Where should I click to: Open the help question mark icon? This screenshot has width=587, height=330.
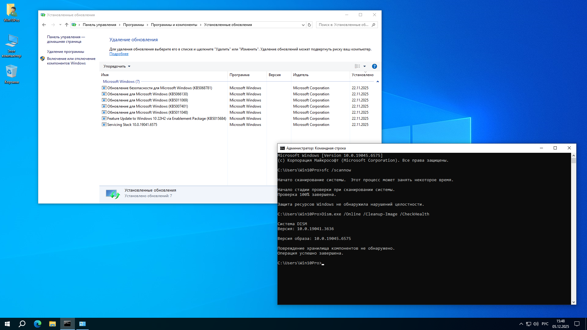click(374, 66)
